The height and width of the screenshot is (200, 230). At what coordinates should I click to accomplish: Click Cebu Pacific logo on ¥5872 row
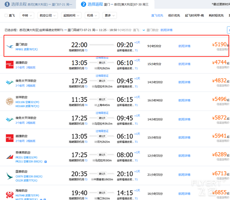pyautogui.click(x=10, y=120)
